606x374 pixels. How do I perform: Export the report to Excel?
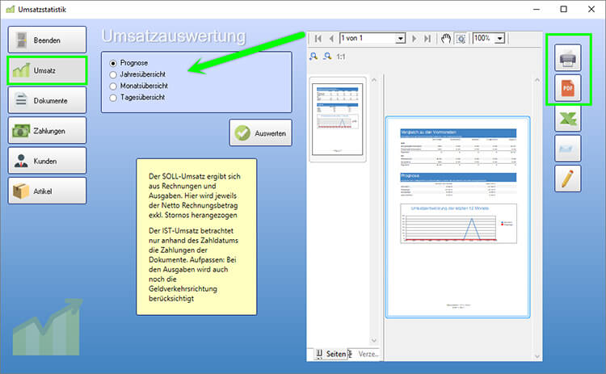click(x=568, y=118)
